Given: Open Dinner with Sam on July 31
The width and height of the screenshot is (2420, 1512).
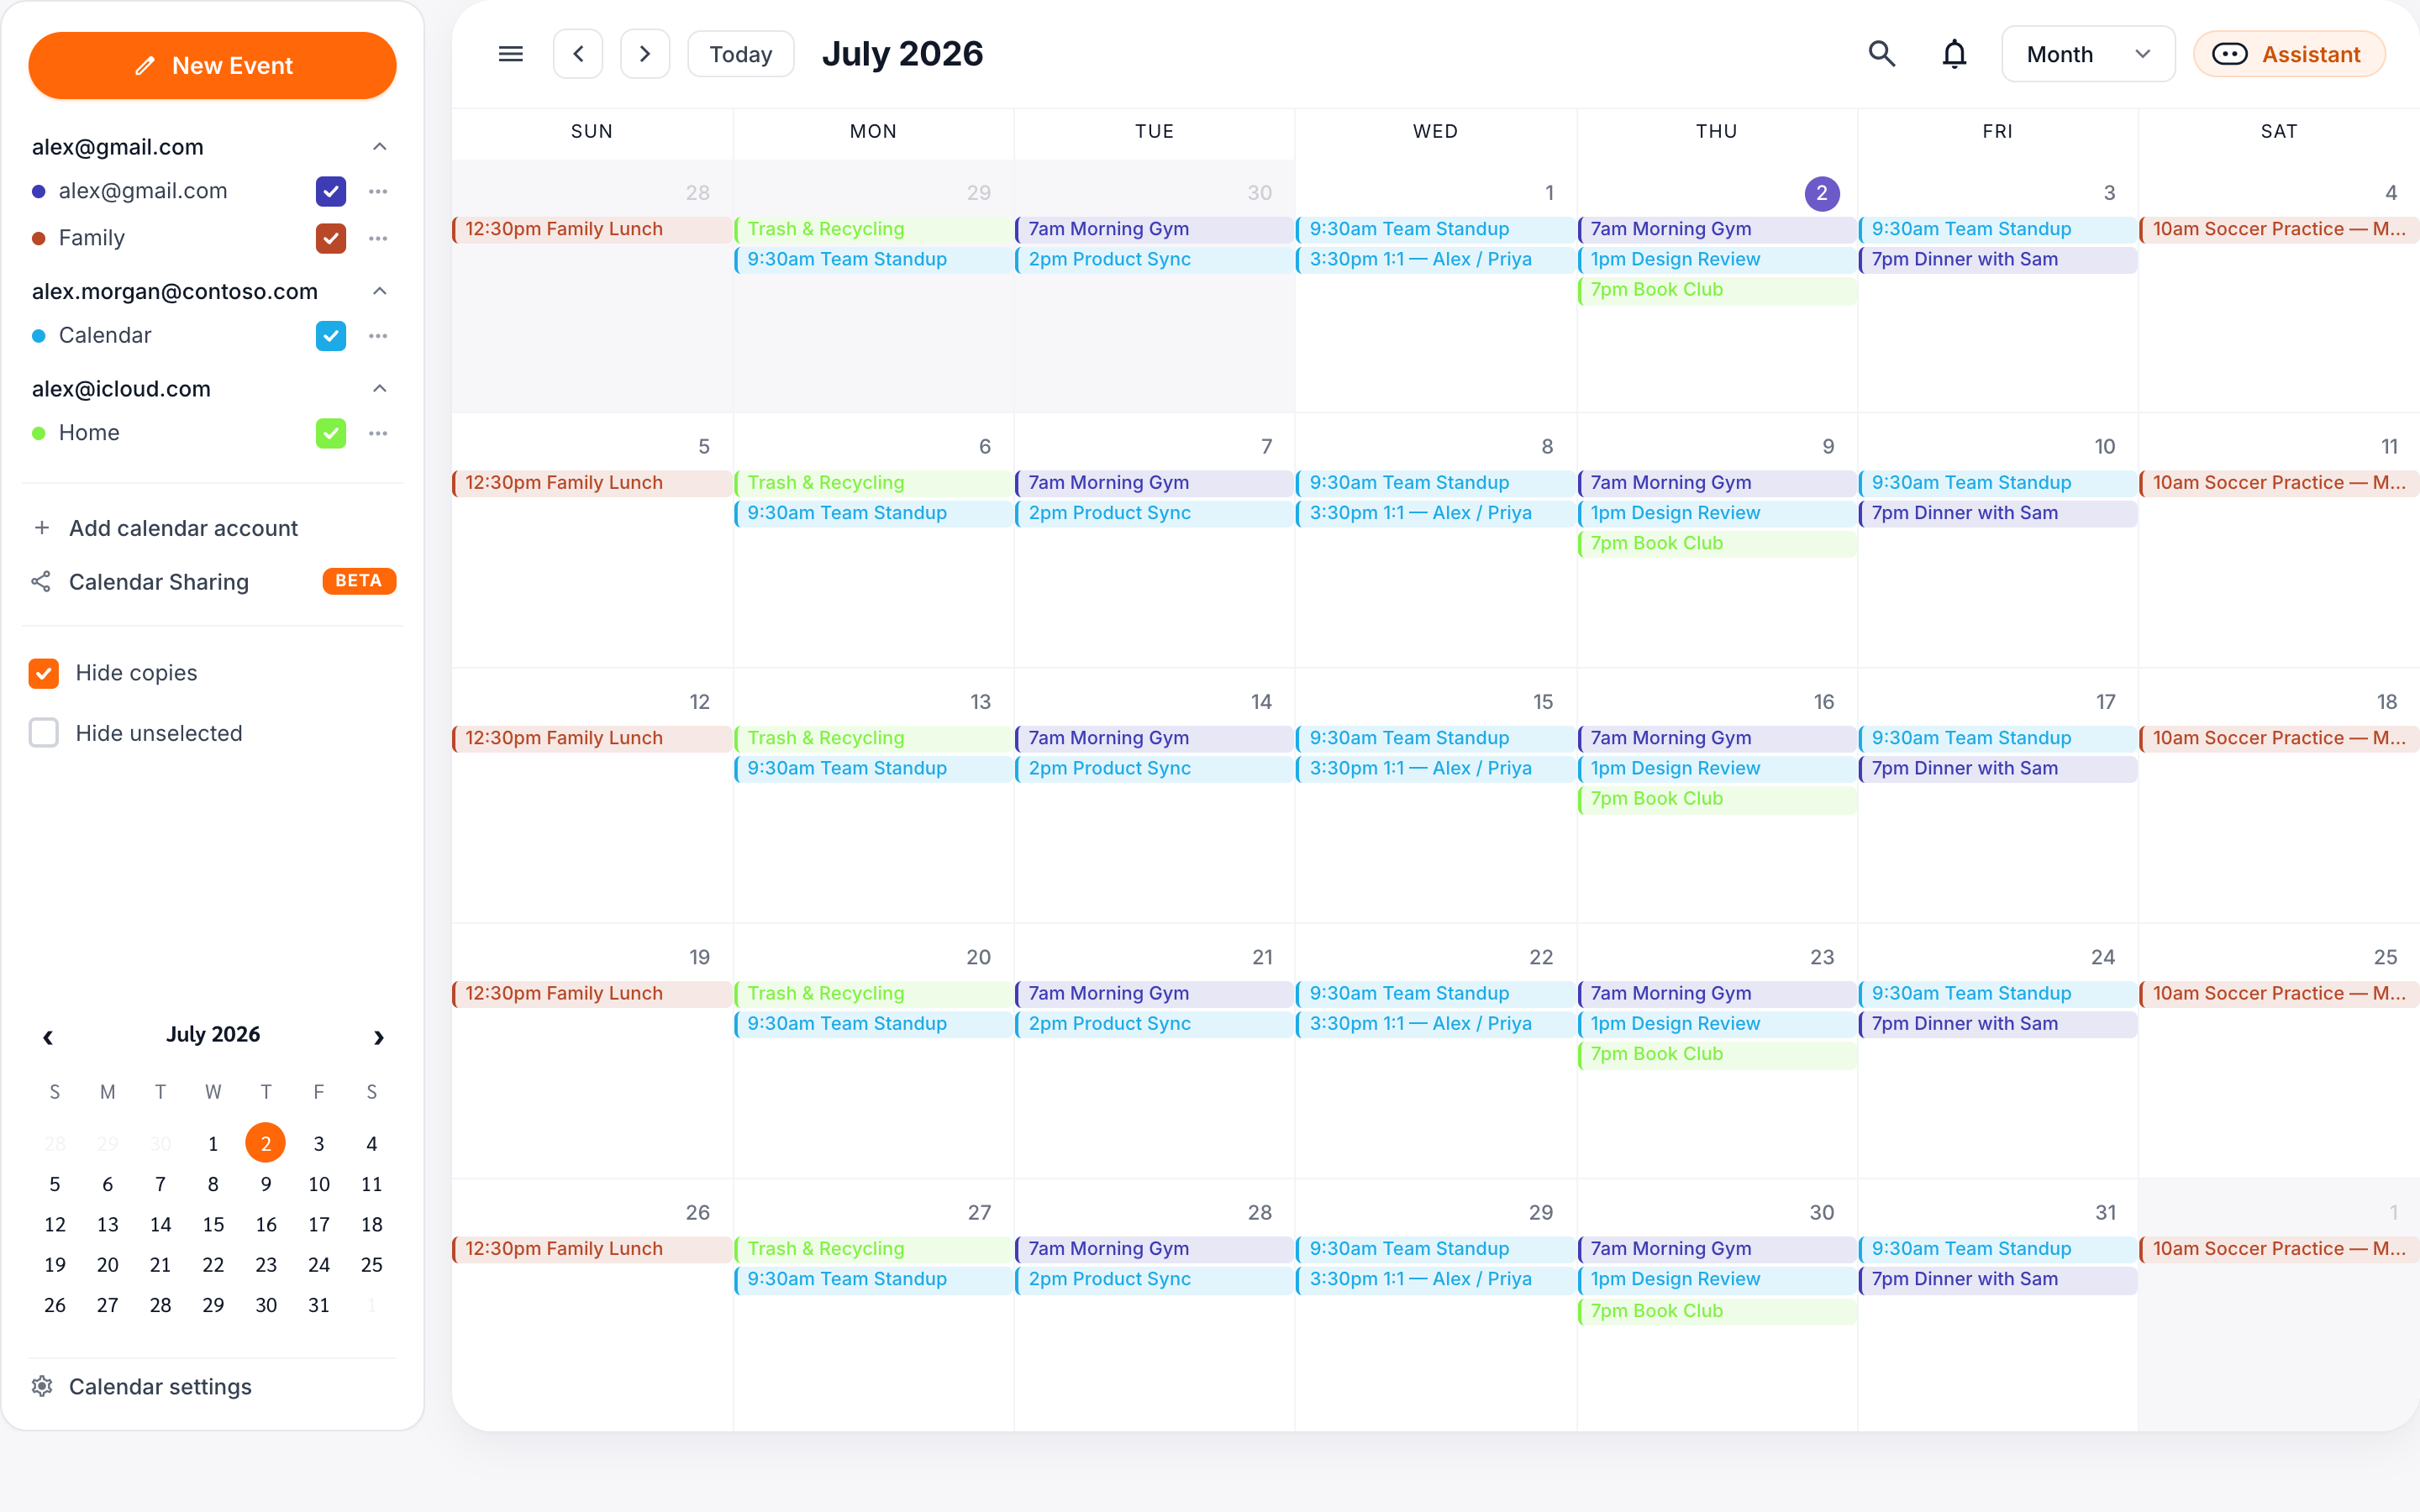Looking at the screenshot, I should 1998,1279.
